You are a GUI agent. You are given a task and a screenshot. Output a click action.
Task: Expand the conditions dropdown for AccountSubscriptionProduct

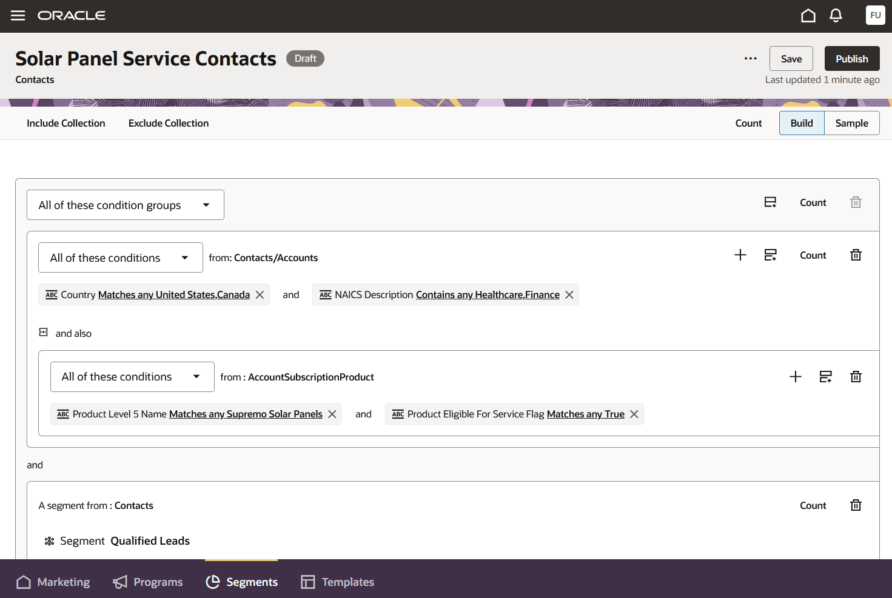pos(132,376)
